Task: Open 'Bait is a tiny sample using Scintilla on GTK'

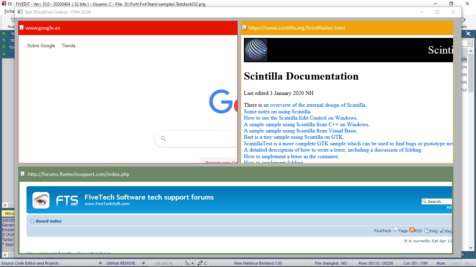Action: coord(293,137)
